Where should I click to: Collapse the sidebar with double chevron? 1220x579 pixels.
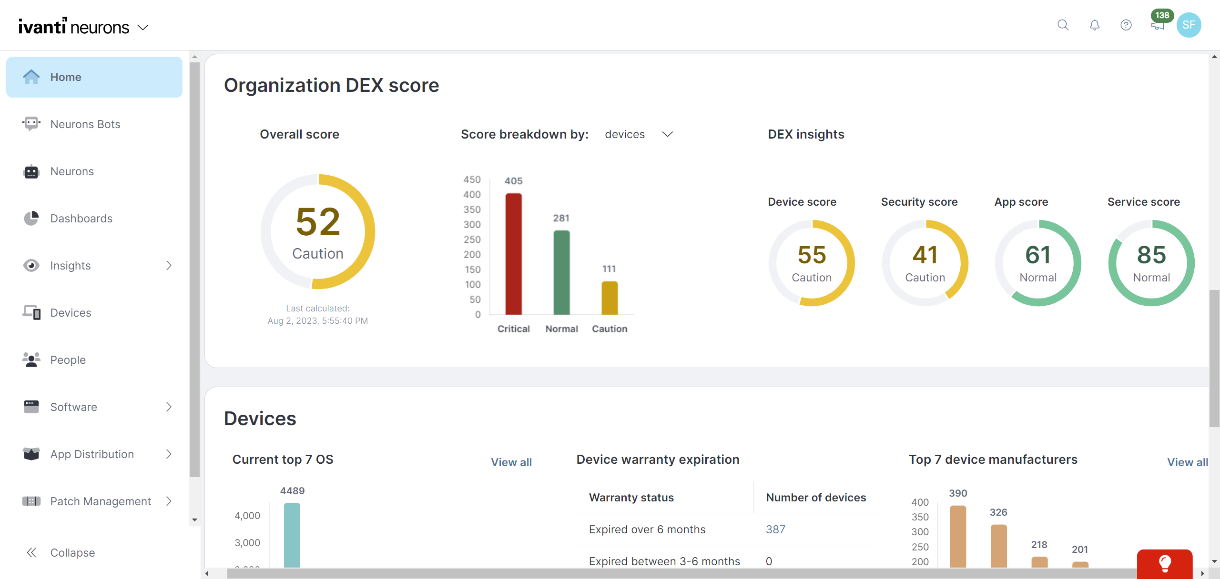[x=31, y=553]
